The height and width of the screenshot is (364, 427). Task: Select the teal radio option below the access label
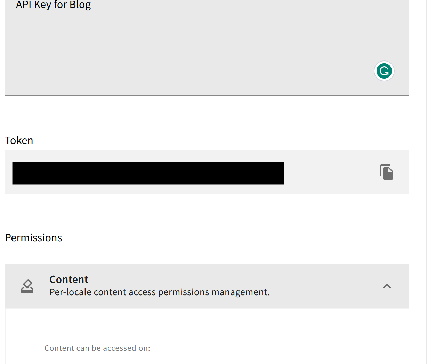coord(50,363)
